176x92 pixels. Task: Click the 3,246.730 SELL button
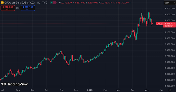[8, 8]
